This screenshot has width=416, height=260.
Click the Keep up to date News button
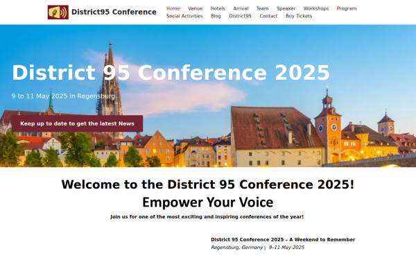[x=77, y=123]
